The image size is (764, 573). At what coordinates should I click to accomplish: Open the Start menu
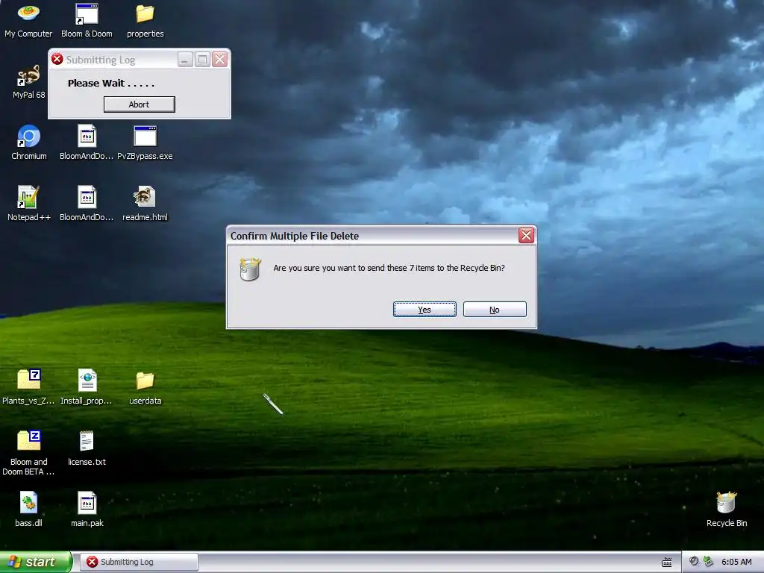coord(36,562)
